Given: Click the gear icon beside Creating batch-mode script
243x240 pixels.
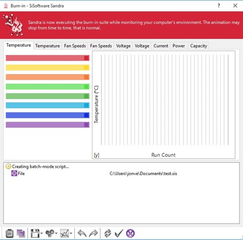Looking at the screenshot, I should (x=8, y=166).
